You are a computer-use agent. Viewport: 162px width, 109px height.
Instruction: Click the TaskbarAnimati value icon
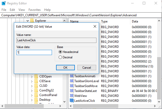tap(71, 76)
